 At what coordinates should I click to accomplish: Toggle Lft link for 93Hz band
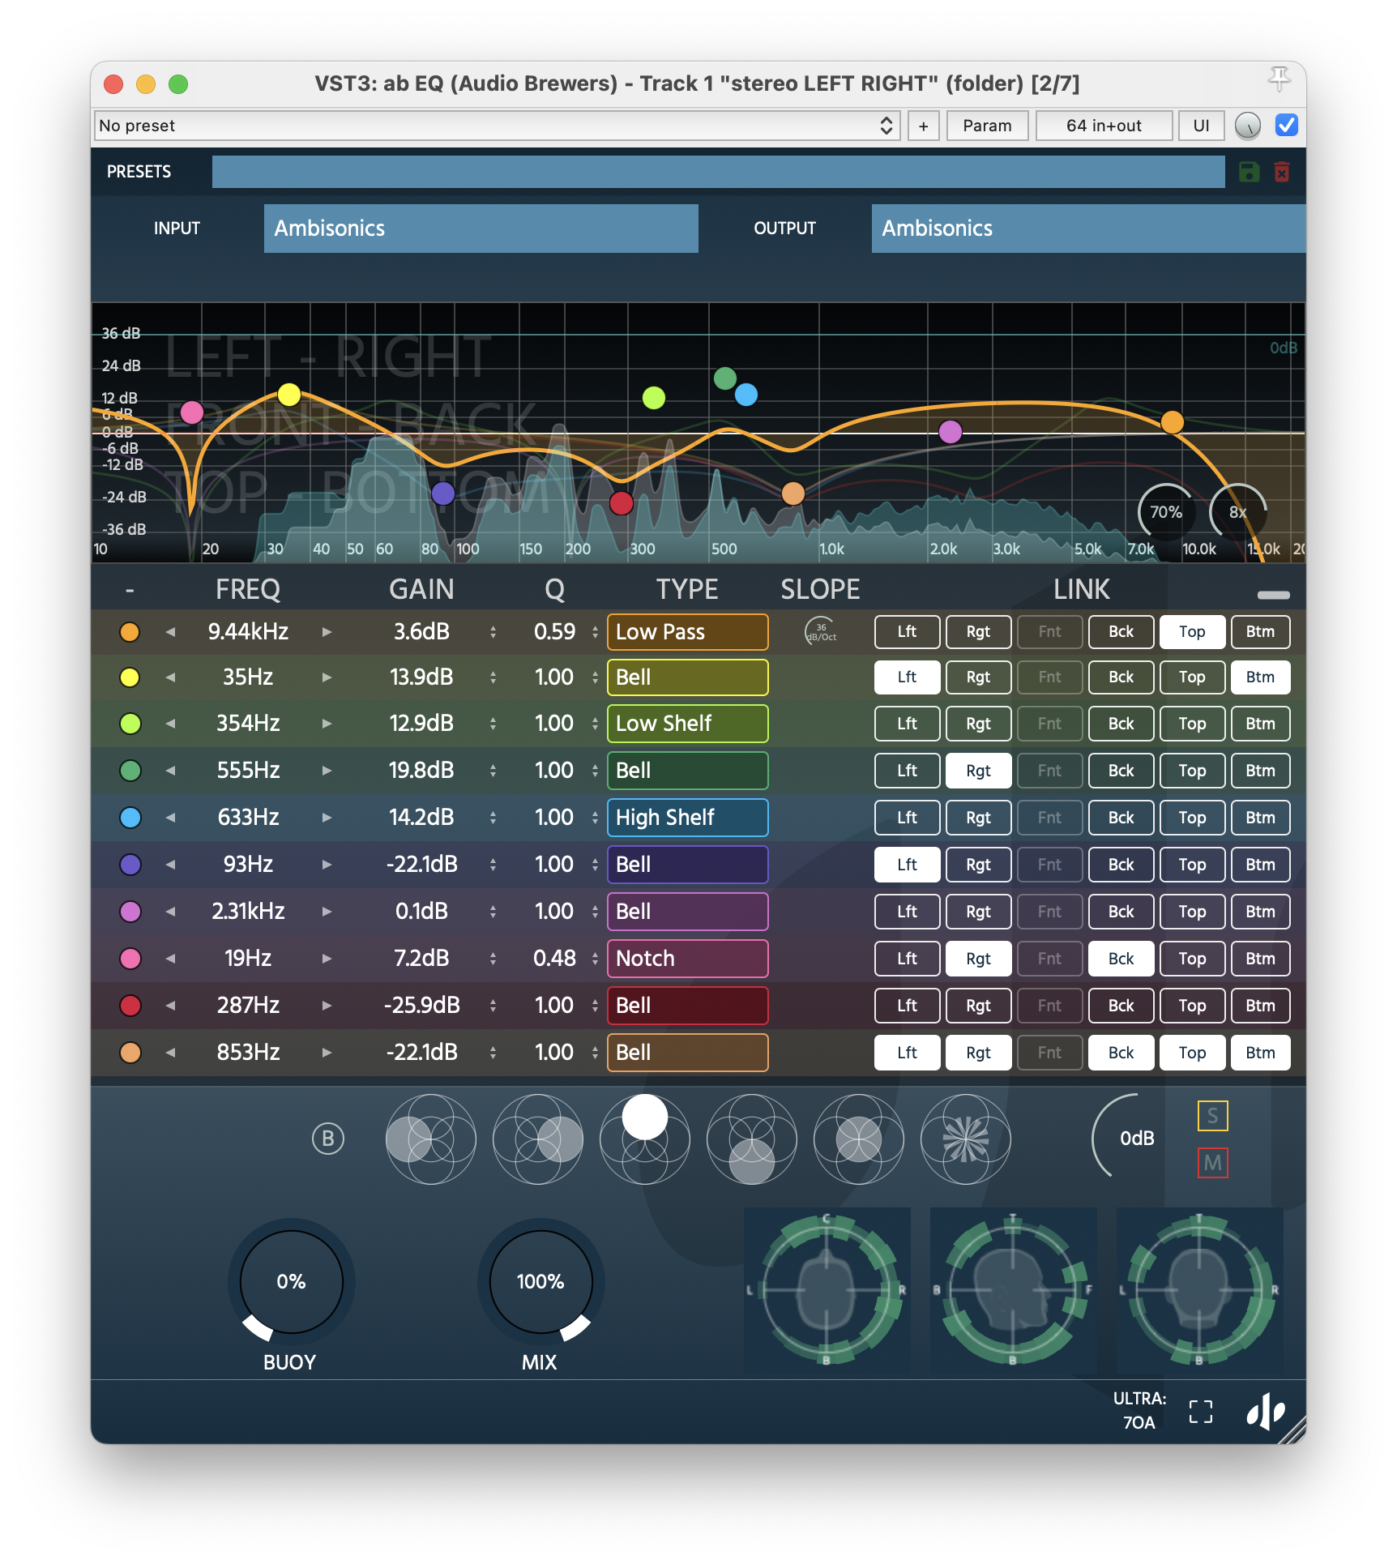907,865
